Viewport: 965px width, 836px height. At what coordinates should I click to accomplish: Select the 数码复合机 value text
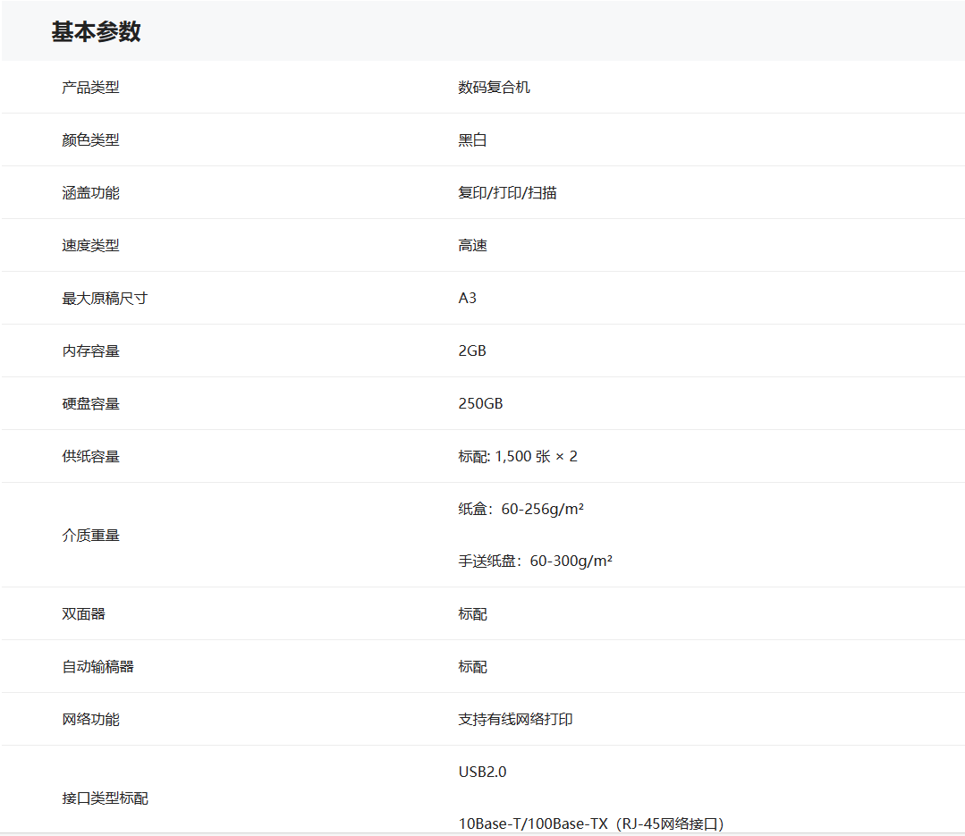(x=494, y=88)
